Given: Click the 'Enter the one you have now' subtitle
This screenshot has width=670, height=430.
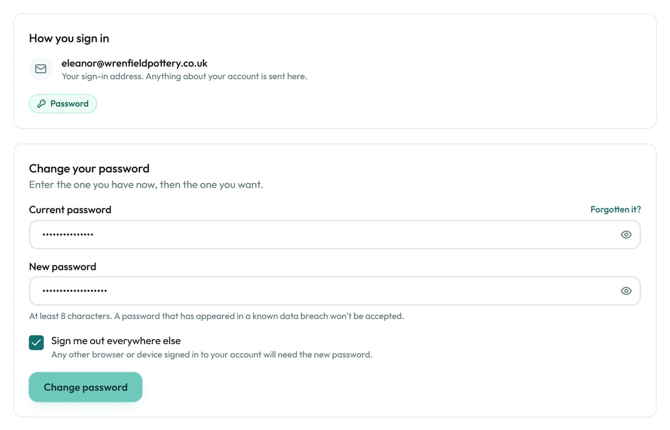Looking at the screenshot, I should 146,185.
